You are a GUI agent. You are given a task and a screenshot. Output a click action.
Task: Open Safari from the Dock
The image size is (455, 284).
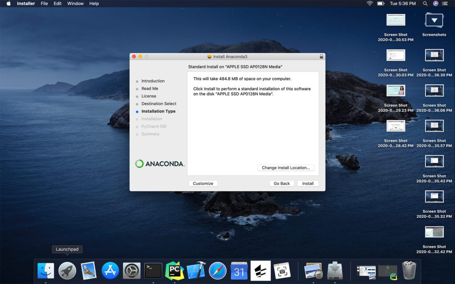218,271
